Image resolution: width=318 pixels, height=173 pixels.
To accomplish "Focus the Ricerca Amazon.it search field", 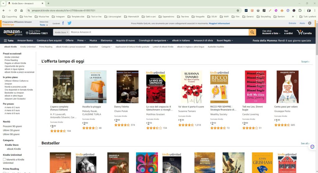I will (159, 32).
